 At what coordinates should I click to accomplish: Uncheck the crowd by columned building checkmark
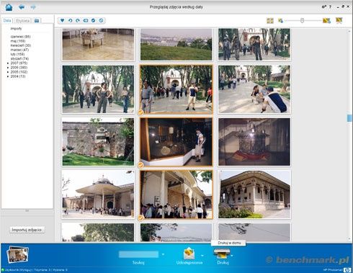click(x=140, y=218)
